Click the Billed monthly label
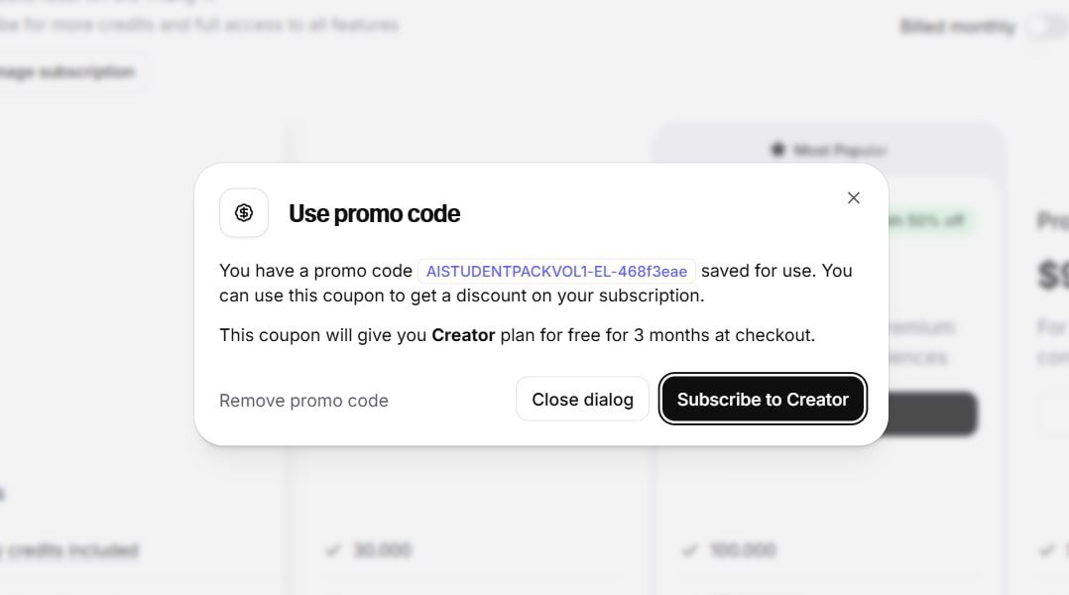 [x=957, y=27]
